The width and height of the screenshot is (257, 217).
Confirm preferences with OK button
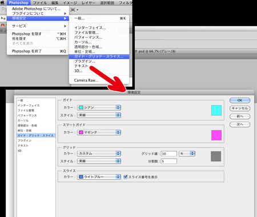coord(240,101)
